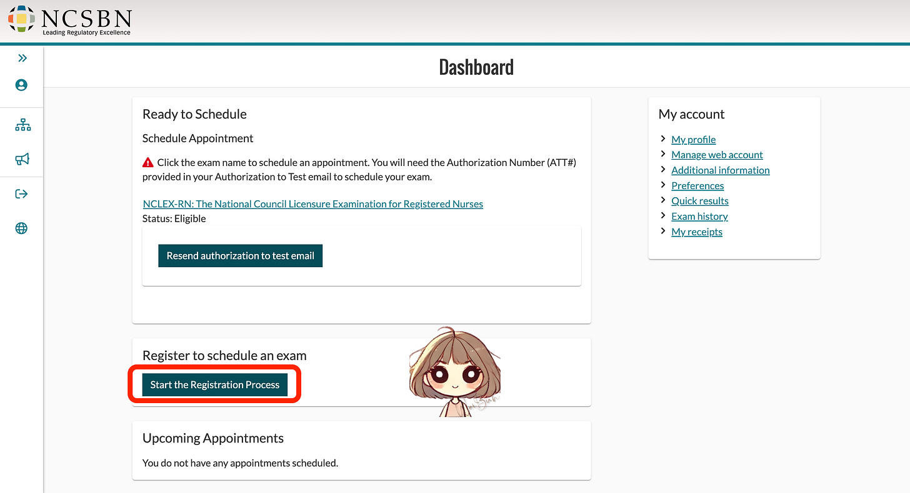
Task: Click Start the Registration Process button
Action: click(x=215, y=384)
